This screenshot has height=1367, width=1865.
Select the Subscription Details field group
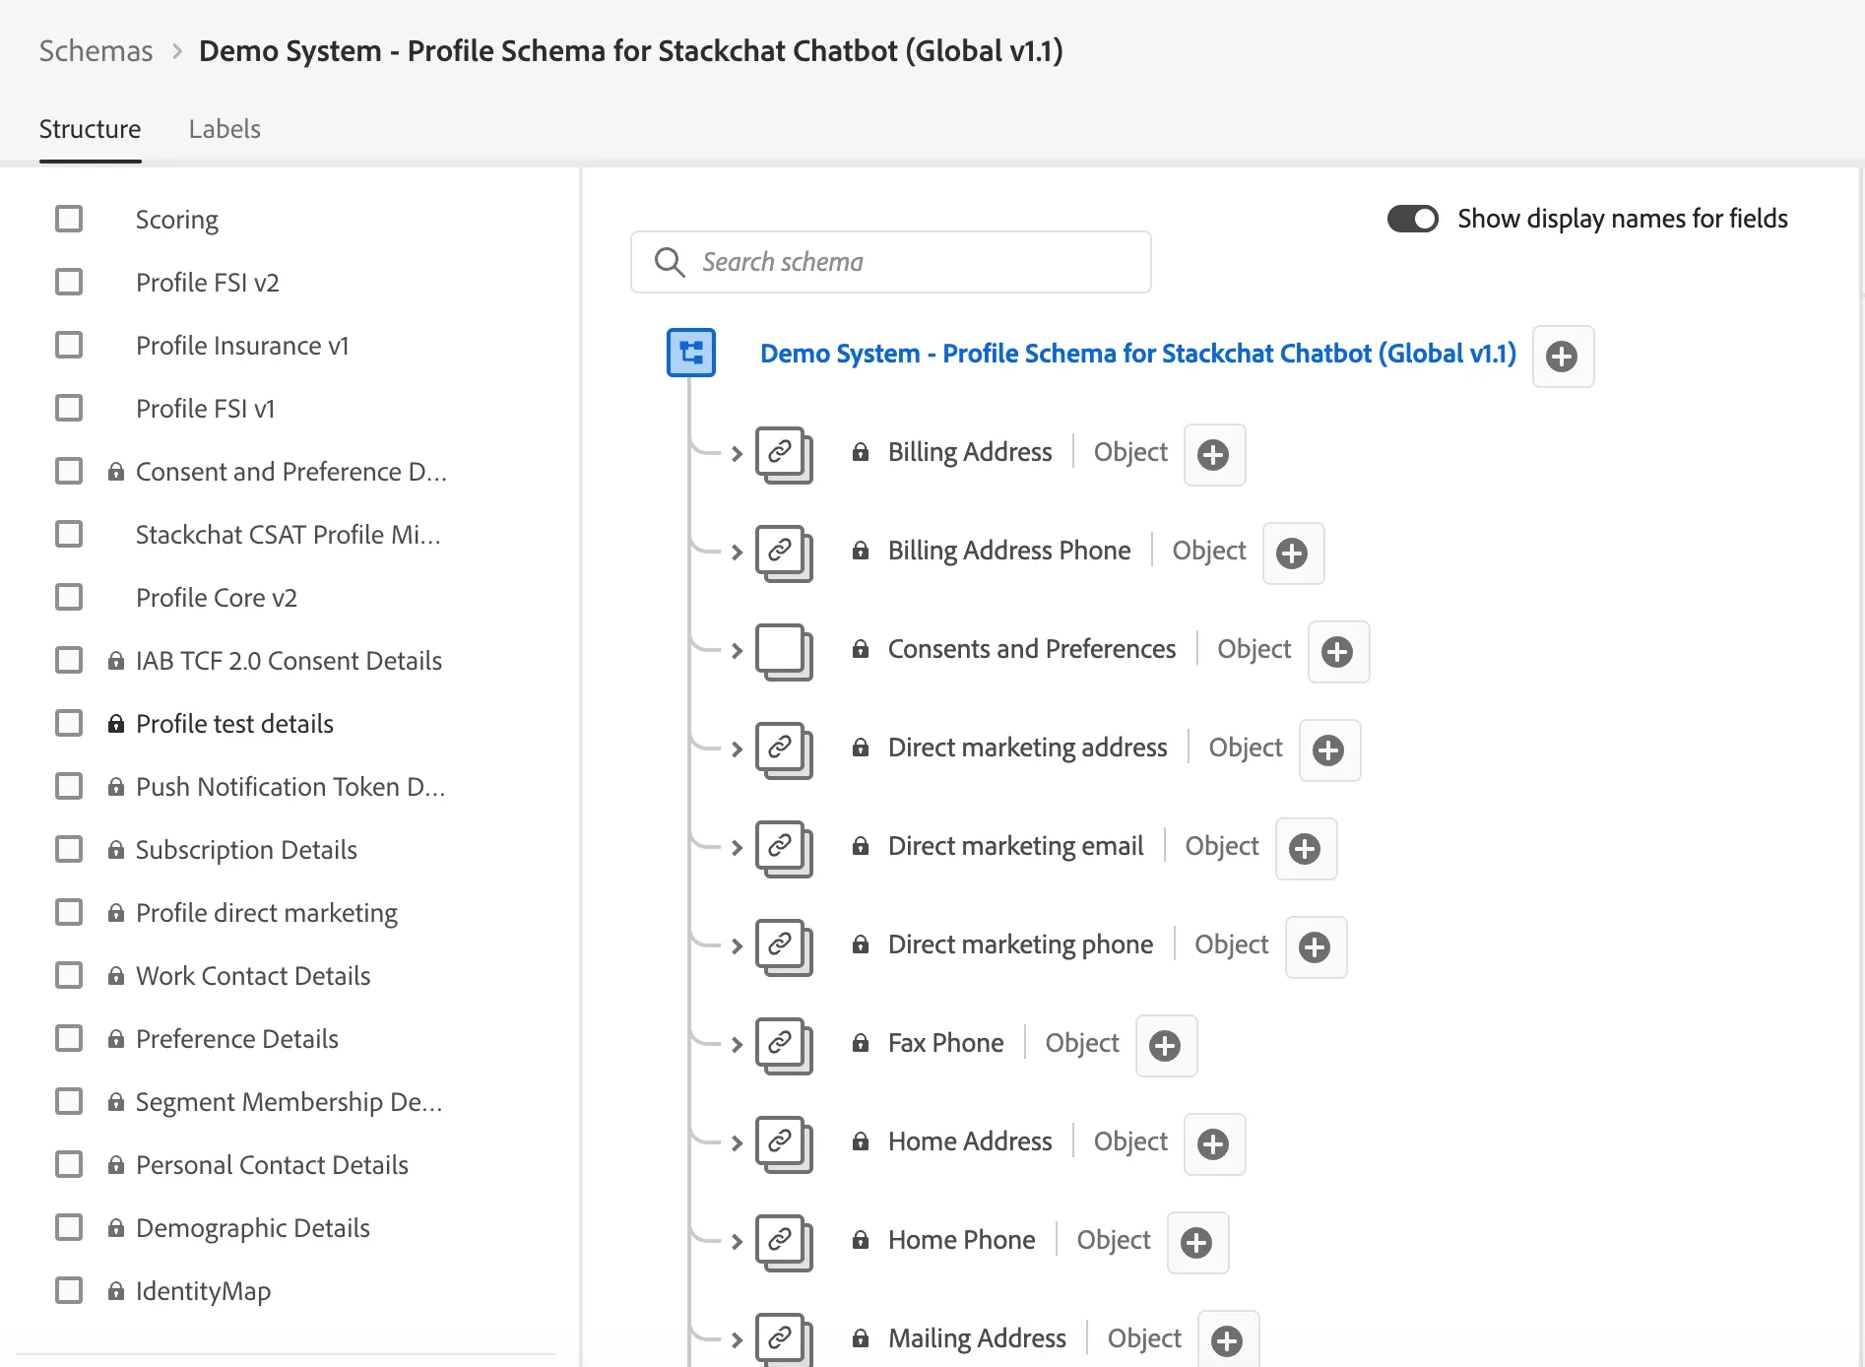[x=246, y=850]
